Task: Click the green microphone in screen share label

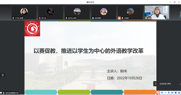Action: [x=4, y=93]
